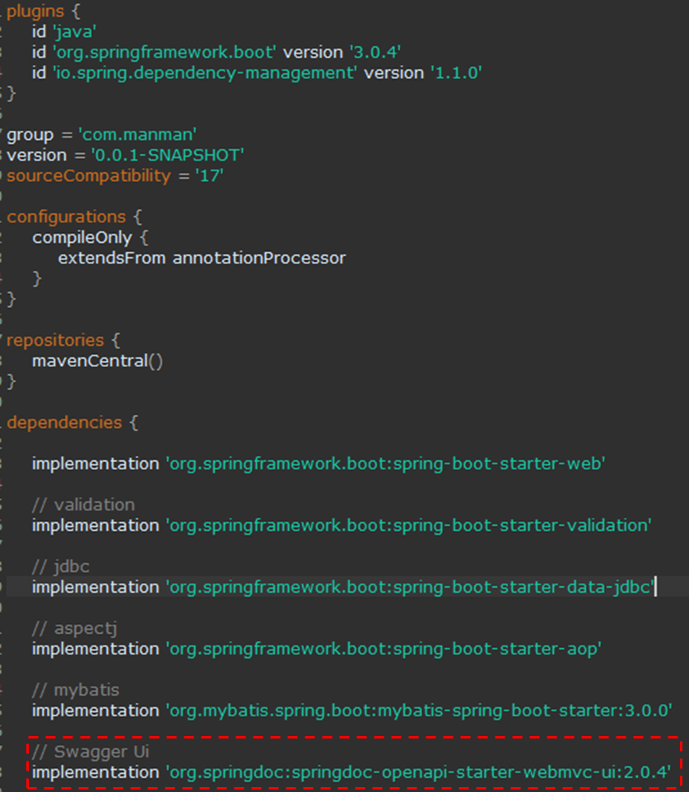Click the sourceCompatibility property name
This screenshot has height=792, width=689.
(x=89, y=176)
